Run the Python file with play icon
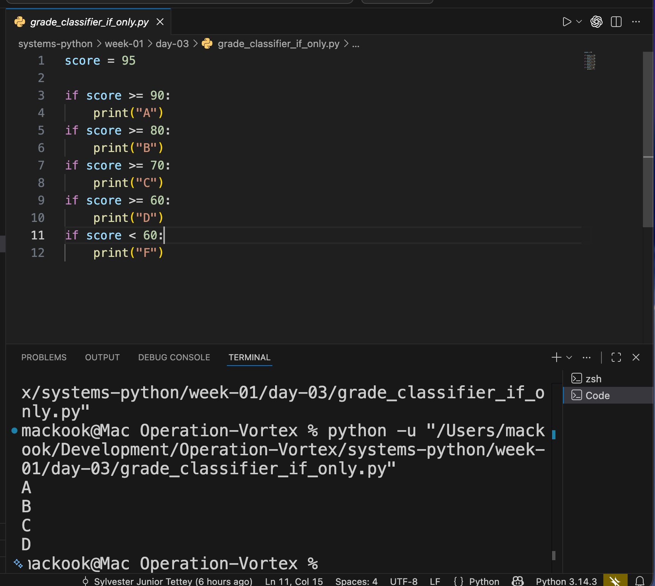 [566, 22]
